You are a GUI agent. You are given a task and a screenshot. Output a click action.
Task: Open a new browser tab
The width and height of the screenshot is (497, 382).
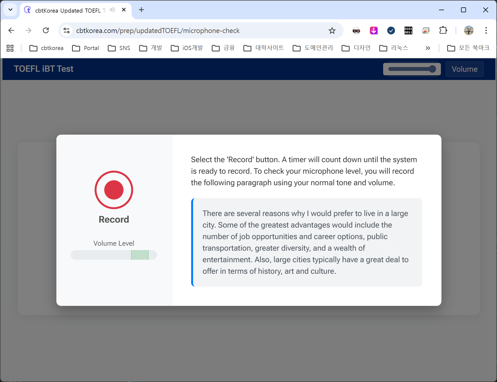pyautogui.click(x=141, y=10)
